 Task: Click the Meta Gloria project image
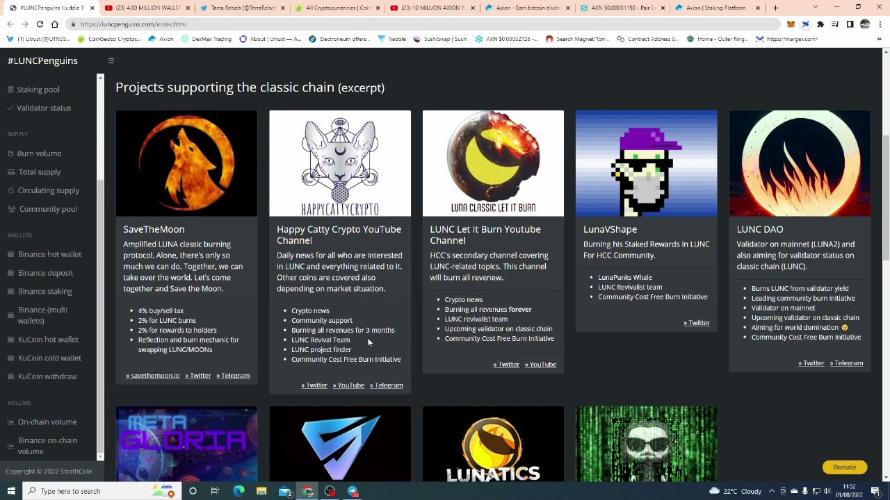(x=186, y=444)
